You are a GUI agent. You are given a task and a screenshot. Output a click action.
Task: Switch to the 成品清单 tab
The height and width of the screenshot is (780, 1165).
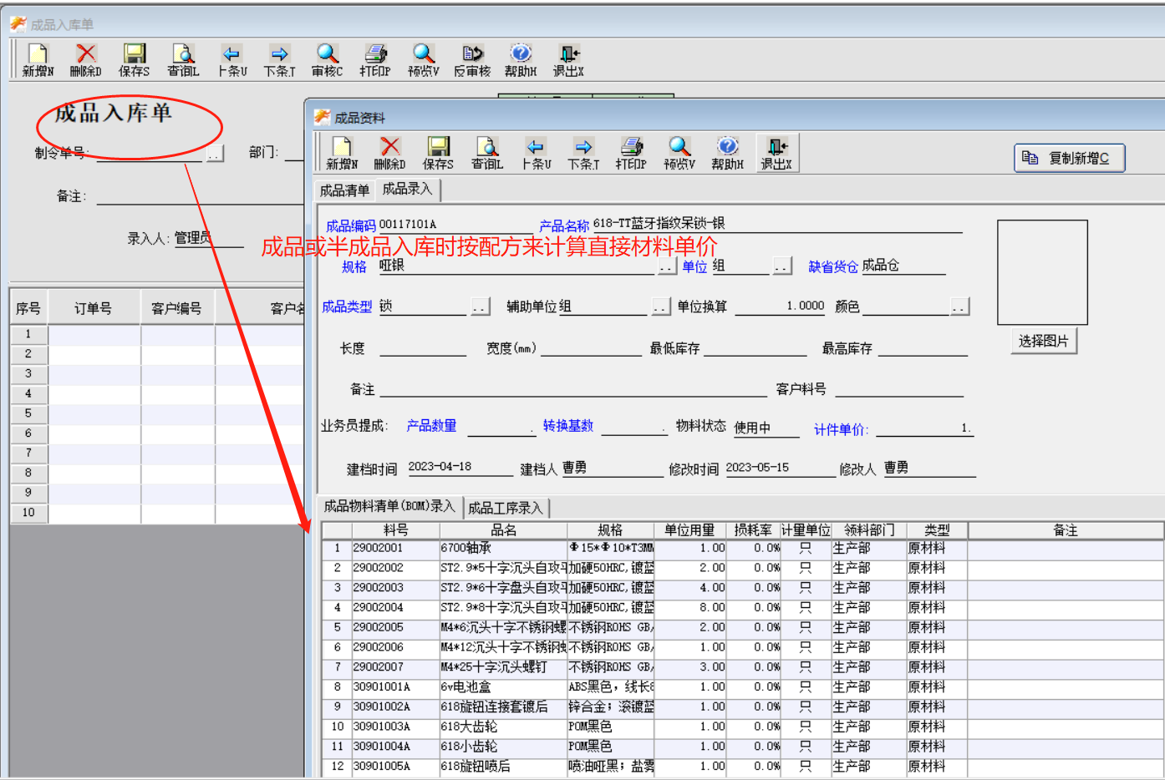coord(344,190)
